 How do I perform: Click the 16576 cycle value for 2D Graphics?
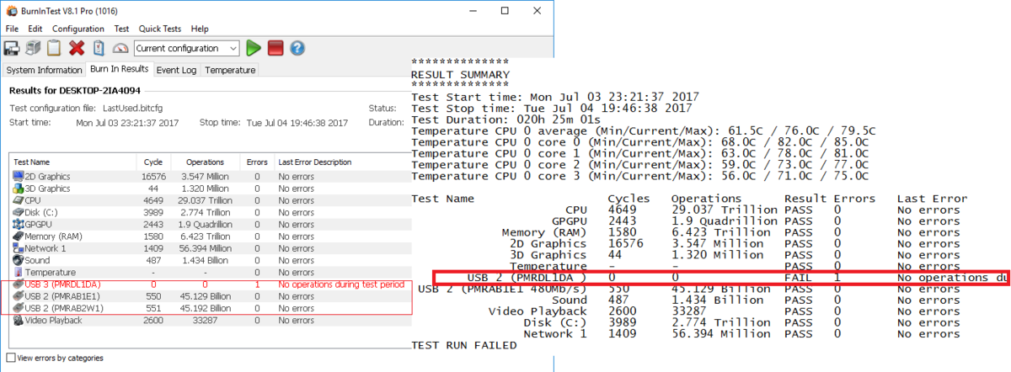153,177
